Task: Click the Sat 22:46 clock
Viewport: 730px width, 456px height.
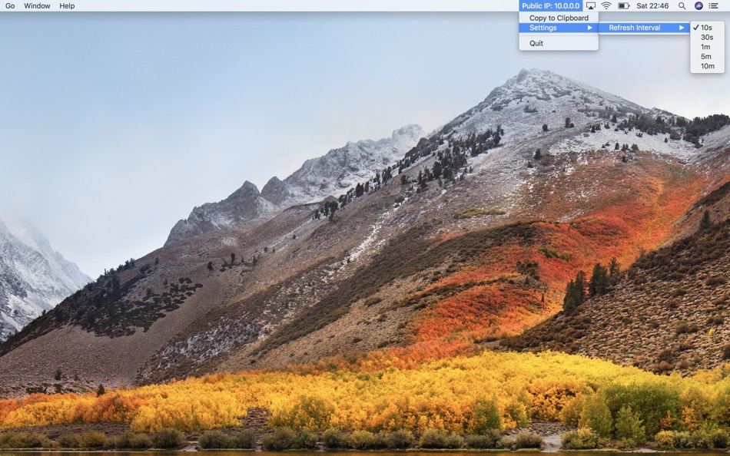Action: 652,6
